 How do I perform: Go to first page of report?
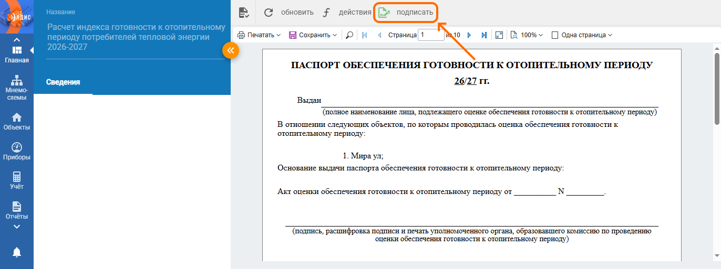point(365,35)
